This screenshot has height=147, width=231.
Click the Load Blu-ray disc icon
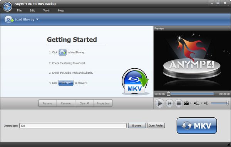[x=9, y=19]
